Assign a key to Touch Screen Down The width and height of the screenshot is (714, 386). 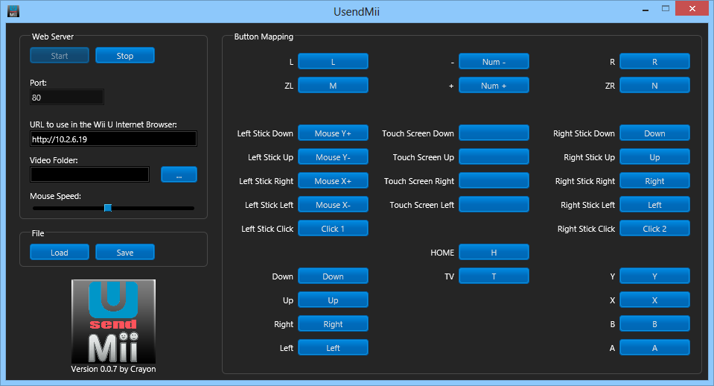pyautogui.click(x=494, y=133)
